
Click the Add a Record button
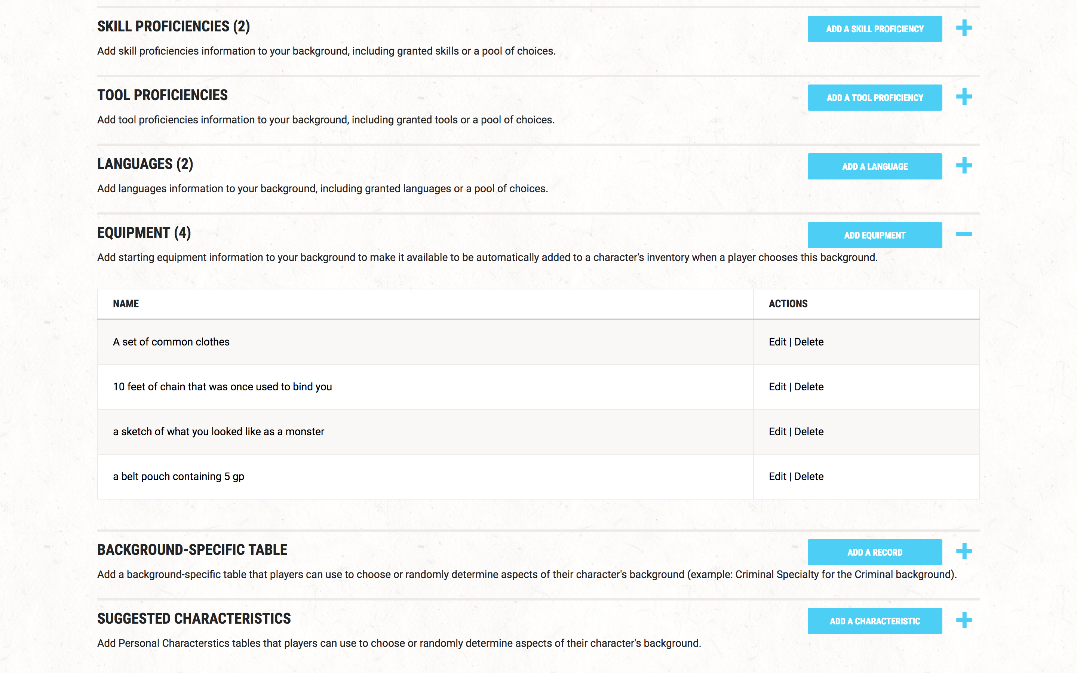(x=875, y=552)
